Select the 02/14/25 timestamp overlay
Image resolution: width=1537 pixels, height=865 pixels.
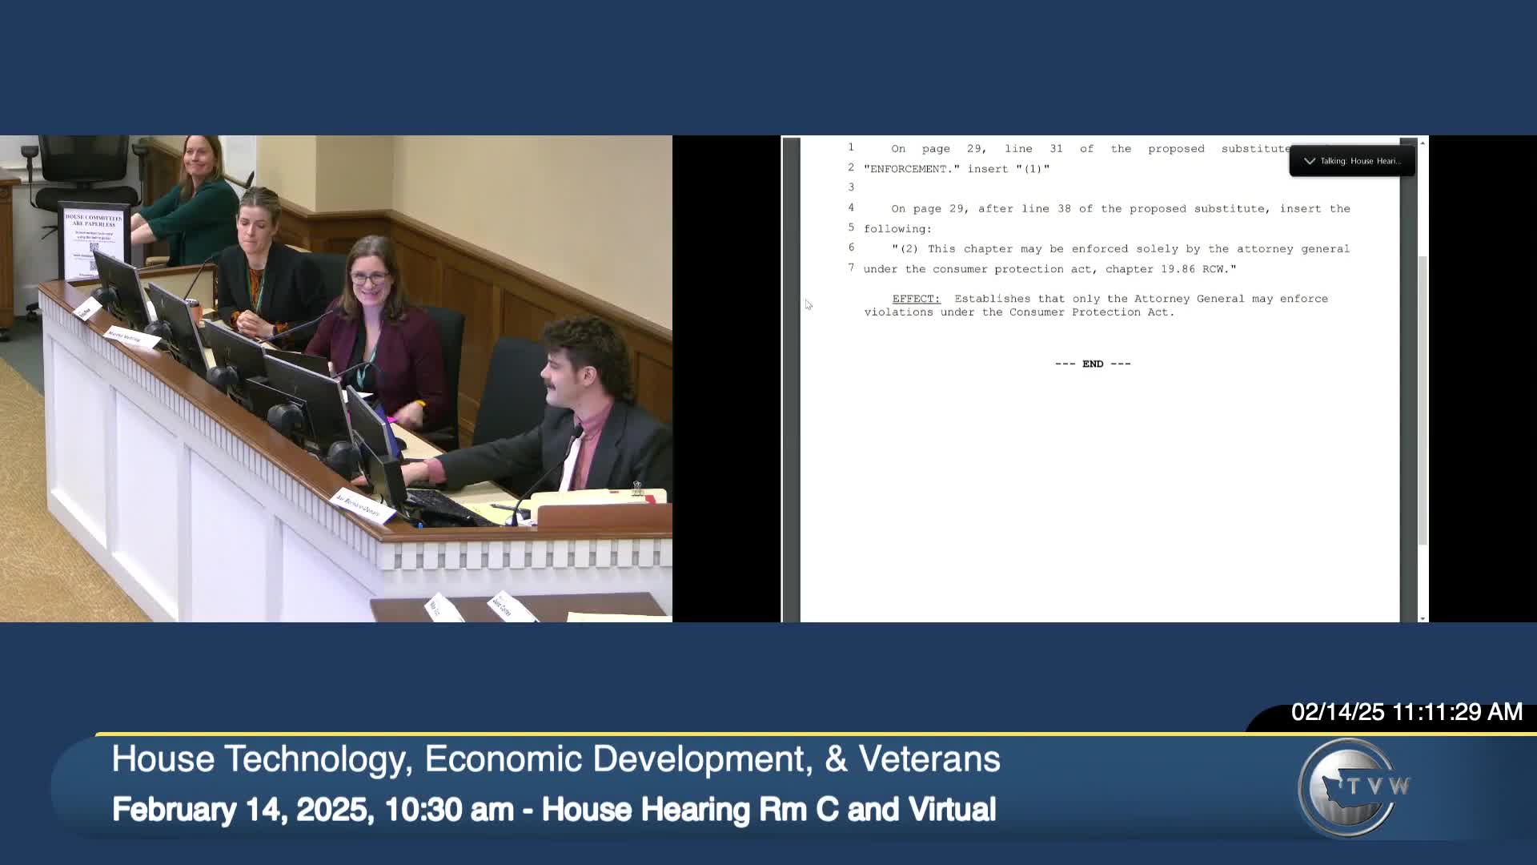1406,711
